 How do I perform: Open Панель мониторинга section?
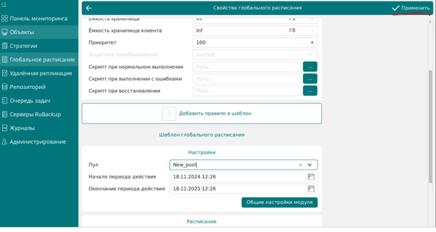[x=39, y=18]
